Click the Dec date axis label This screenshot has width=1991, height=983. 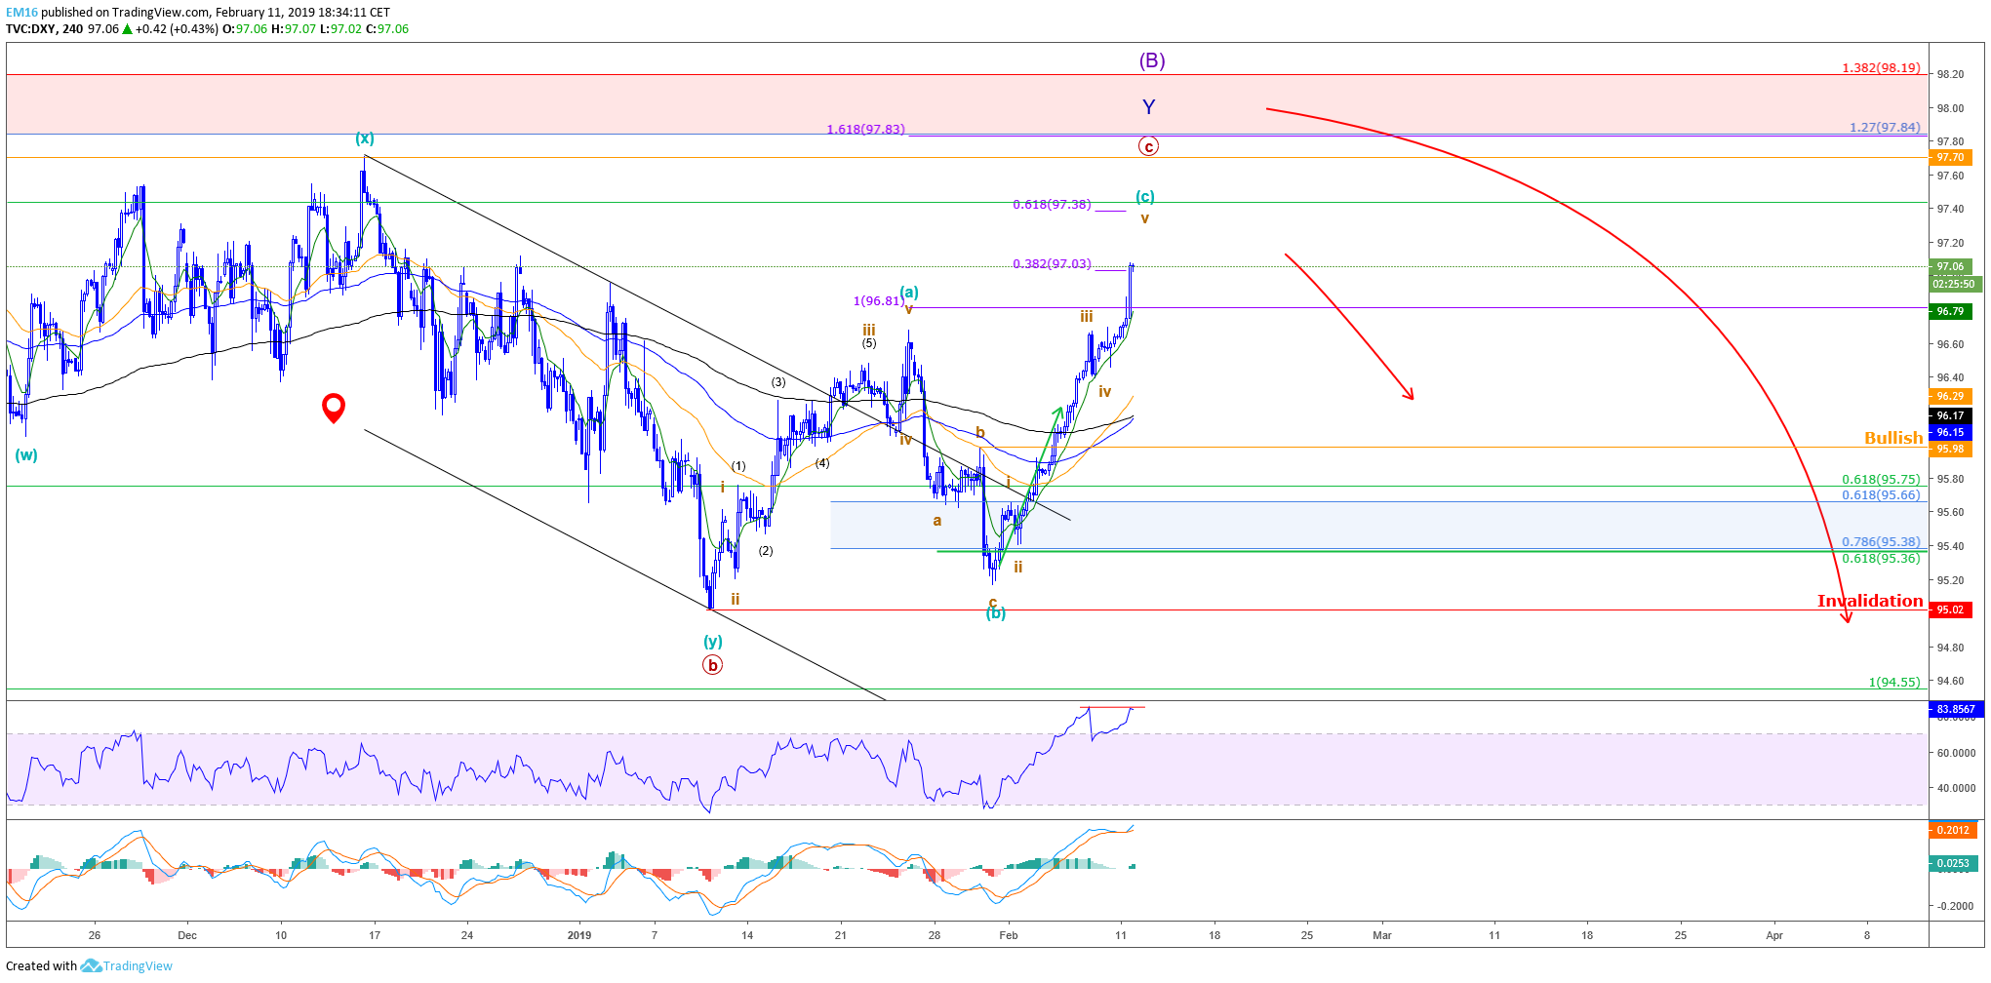187,935
